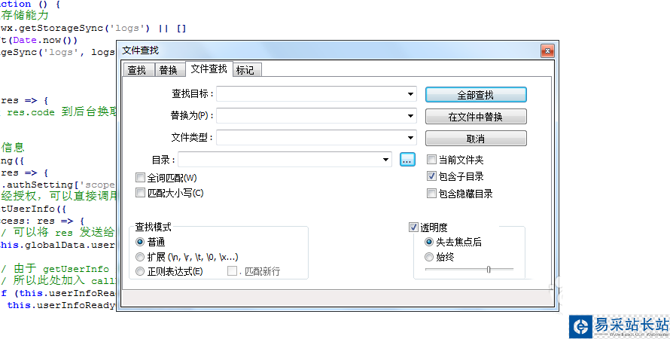Open the 目录 path dropdown
This screenshot has height=339, width=670.
pyautogui.click(x=386, y=160)
